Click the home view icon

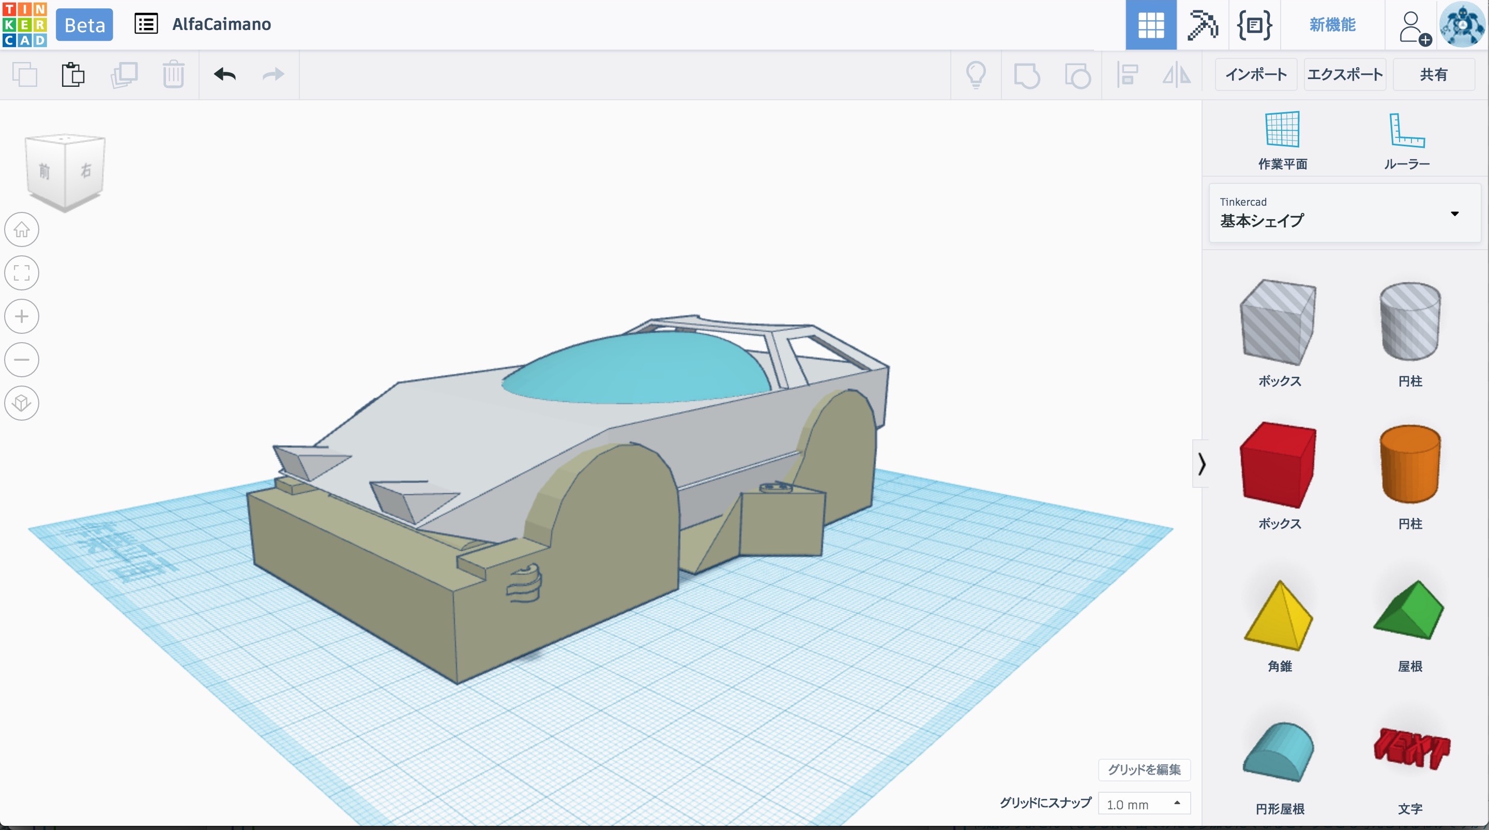click(22, 229)
